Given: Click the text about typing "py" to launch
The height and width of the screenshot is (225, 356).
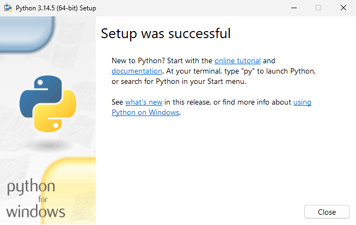Looking at the screenshot, I should tap(241, 71).
